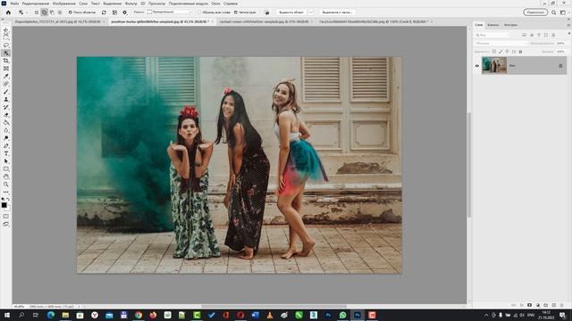Select the Eraser tool
Image resolution: width=572 pixels, height=321 pixels.
(6, 115)
